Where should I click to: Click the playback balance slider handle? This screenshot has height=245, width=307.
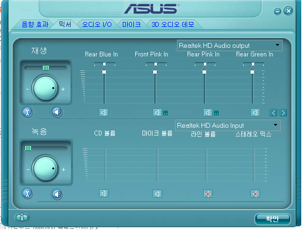coord(46,67)
